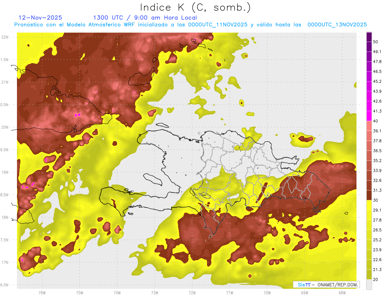The width and height of the screenshot is (384, 297).
Task: Click the colorbar label "35.2"
Action: coord(377,161)
